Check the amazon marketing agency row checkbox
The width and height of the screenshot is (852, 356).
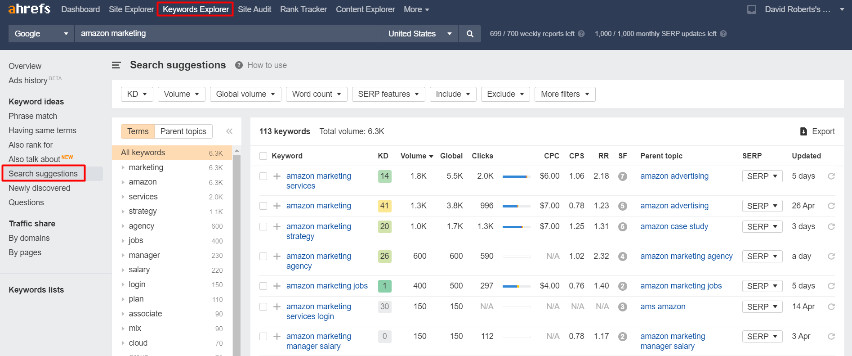(263, 256)
